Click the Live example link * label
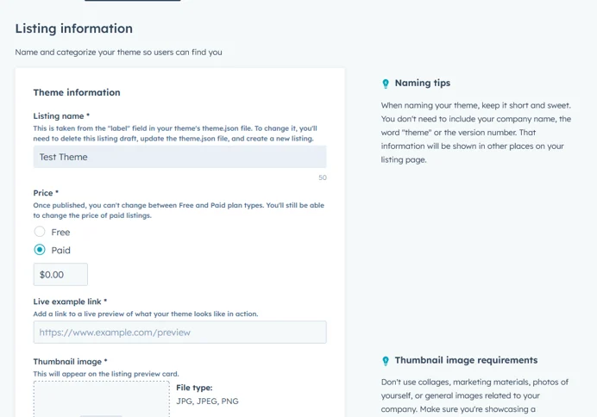597x417 pixels. pyautogui.click(x=70, y=302)
